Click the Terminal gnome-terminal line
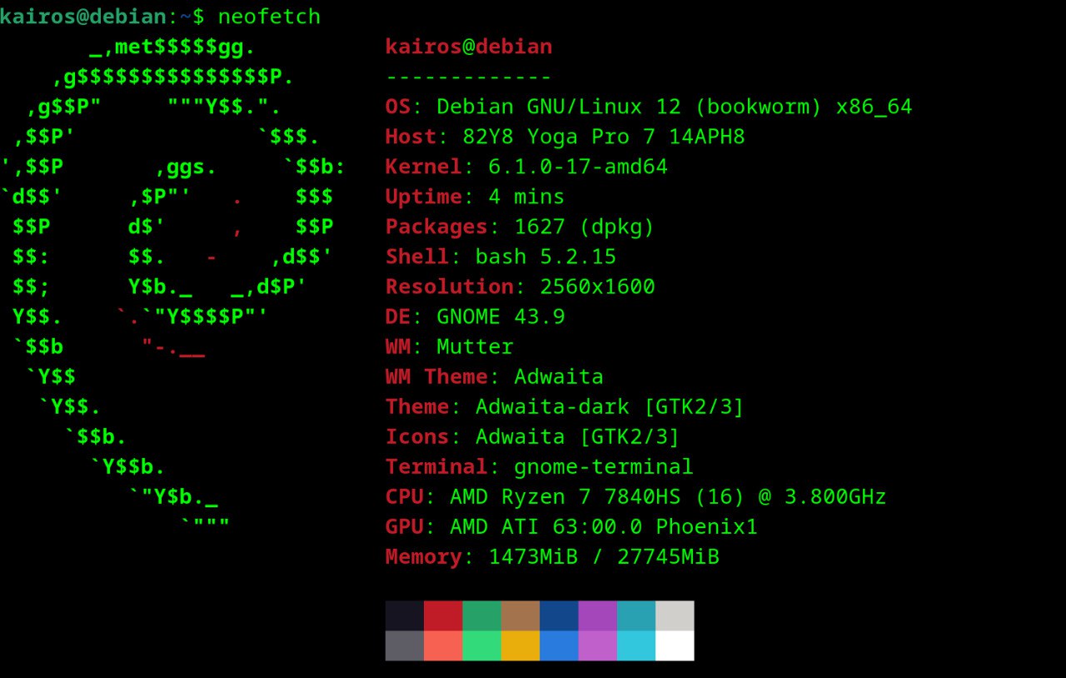1066x678 pixels. (x=537, y=466)
